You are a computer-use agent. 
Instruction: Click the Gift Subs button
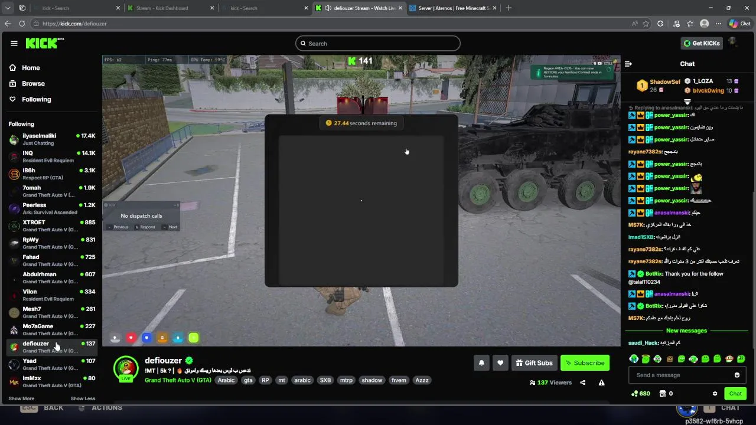[534, 363]
